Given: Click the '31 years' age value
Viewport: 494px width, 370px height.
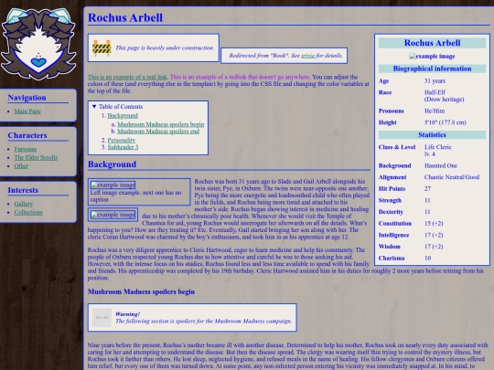Looking at the screenshot, I should coord(435,81).
